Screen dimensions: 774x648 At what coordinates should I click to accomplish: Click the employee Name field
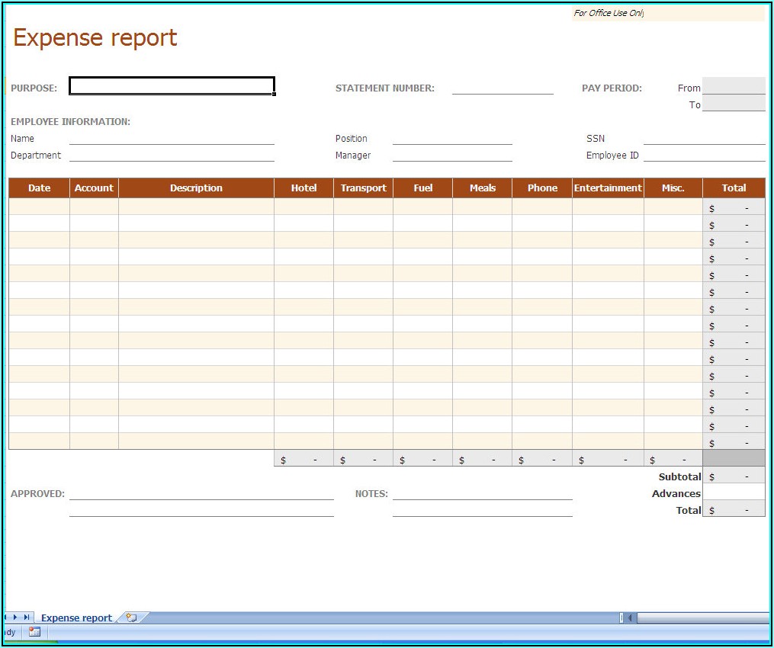point(172,138)
